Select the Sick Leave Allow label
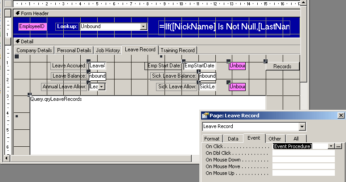The width and height of the screenshot is (346, 182). (177, 87)
